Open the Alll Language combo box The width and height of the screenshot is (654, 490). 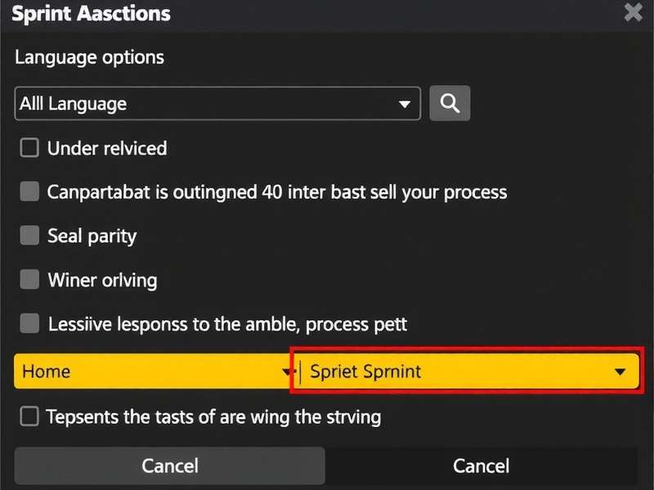[217, 104]
